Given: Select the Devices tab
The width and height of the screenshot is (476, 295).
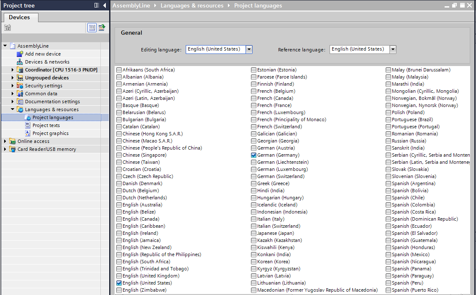Looking at the screenshot, I should [19, 17].
